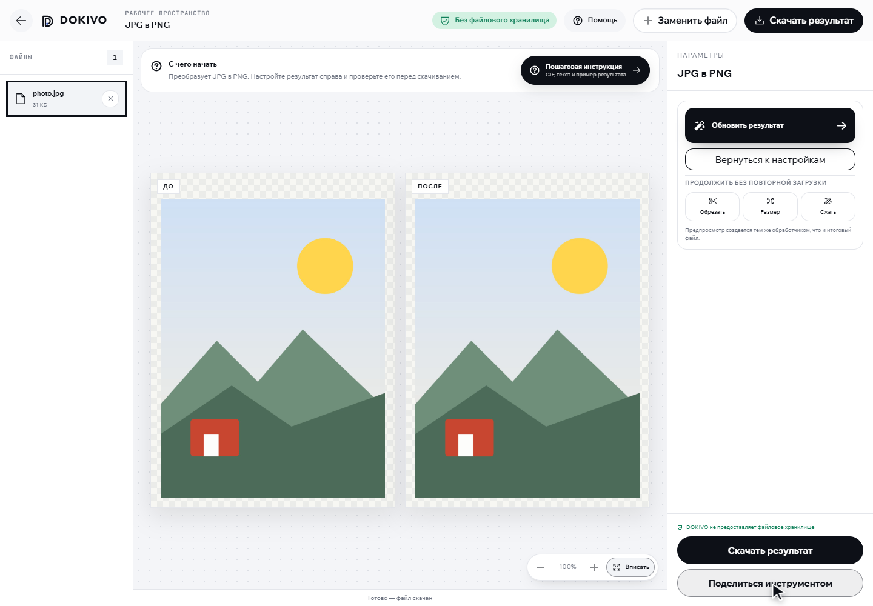
Task: Choose the Обрезать crop tool
Action: tap(712, 206)
